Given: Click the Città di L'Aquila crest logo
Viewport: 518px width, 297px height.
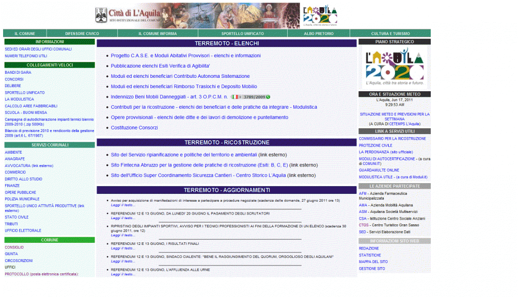Looking at the screenshot, I should tap(101, 15).
